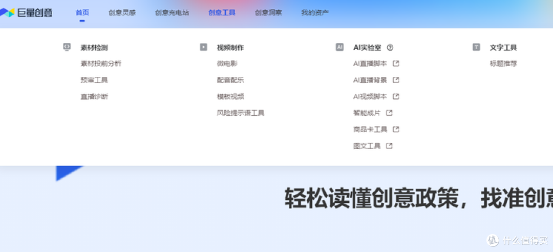
Task: Open 微电影 tool
Action: (227, 64)
